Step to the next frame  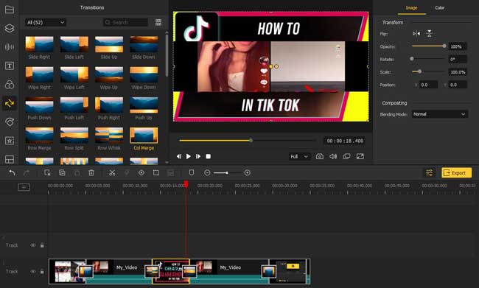click(198, 156)
